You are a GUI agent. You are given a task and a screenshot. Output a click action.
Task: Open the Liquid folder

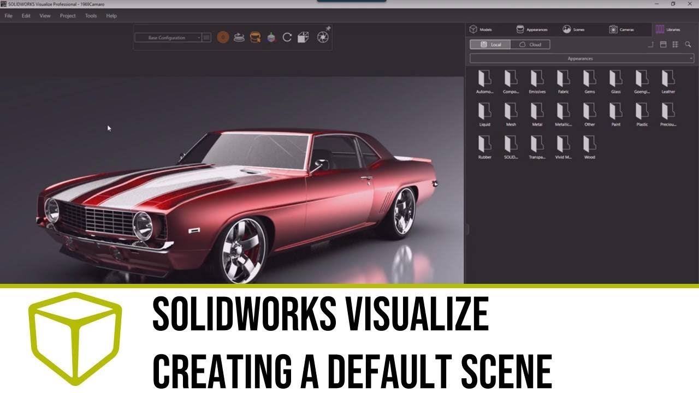tap(484, 115)
